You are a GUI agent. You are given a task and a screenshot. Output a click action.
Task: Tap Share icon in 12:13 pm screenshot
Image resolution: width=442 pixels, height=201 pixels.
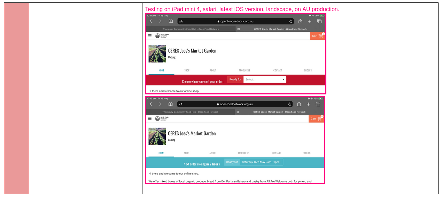299,104
